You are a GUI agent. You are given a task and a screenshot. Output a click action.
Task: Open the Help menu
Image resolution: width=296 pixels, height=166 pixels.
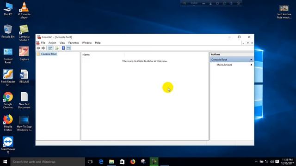tap(98, 43)
